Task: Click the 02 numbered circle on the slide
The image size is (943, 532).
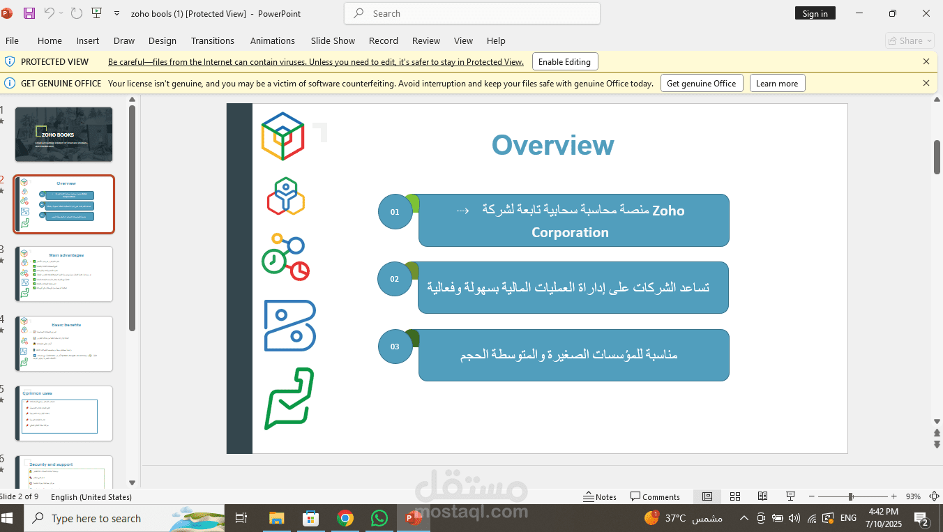Action: pos(395,279)
